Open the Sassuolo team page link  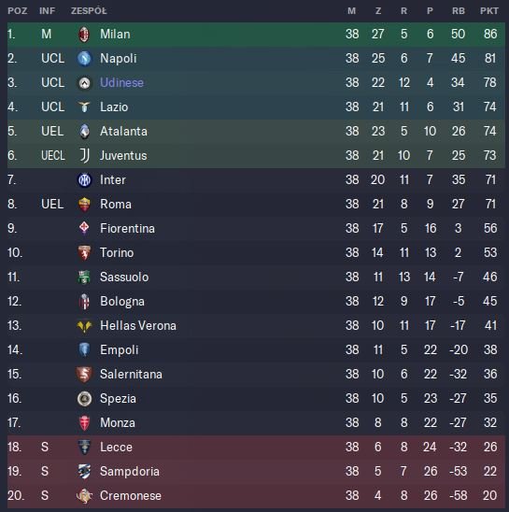124,277
